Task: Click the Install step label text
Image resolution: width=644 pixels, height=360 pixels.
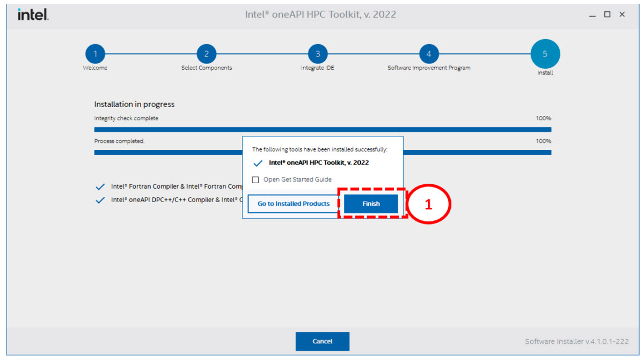Action: click(x=545, y=73)
